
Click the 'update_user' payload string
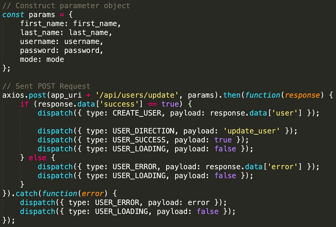tap(251, 131)
